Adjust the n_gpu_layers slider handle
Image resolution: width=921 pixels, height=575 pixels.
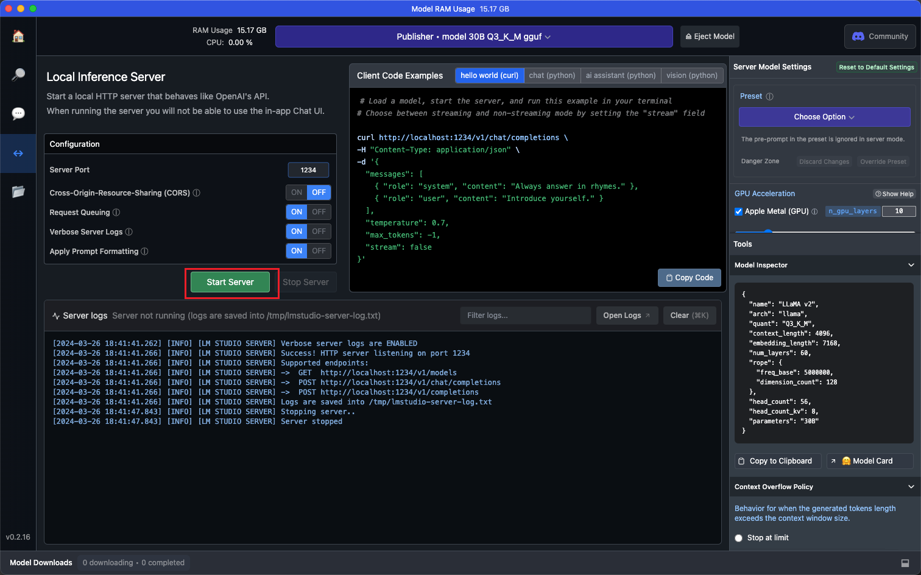pos(768,231)
